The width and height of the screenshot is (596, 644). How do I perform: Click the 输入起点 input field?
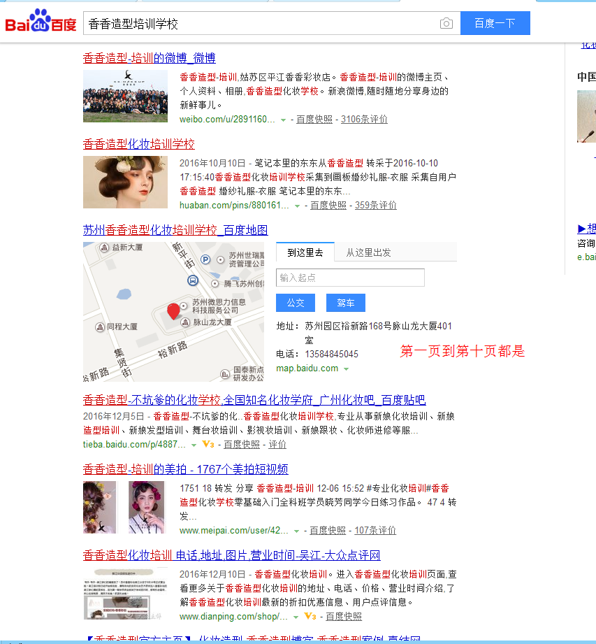[350, 278]
